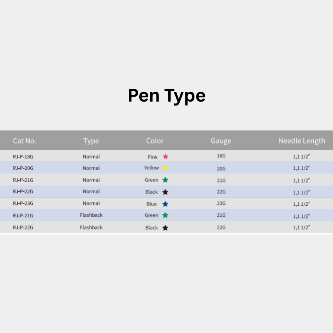Viewport: 333px width, 333px height.
Task: Select the Color column header
Action: (x=155, y=141)
